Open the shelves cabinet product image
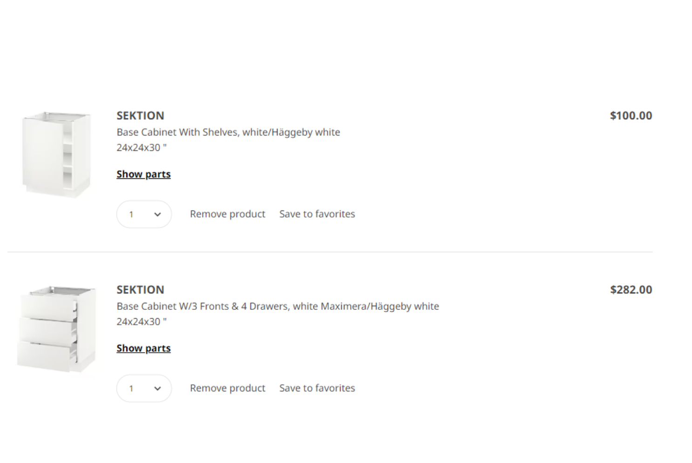 (x=56, y=155)
